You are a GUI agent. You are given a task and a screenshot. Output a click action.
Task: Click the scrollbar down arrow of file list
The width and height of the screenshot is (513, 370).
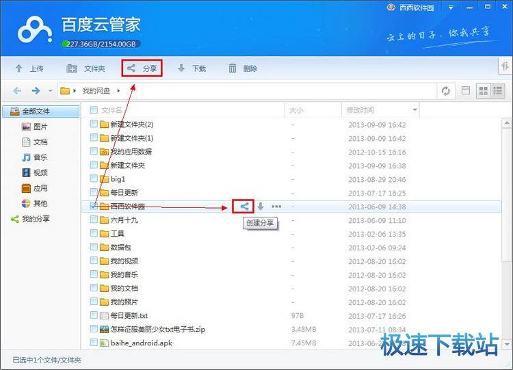pyautogui.click(x=507, y=345)
